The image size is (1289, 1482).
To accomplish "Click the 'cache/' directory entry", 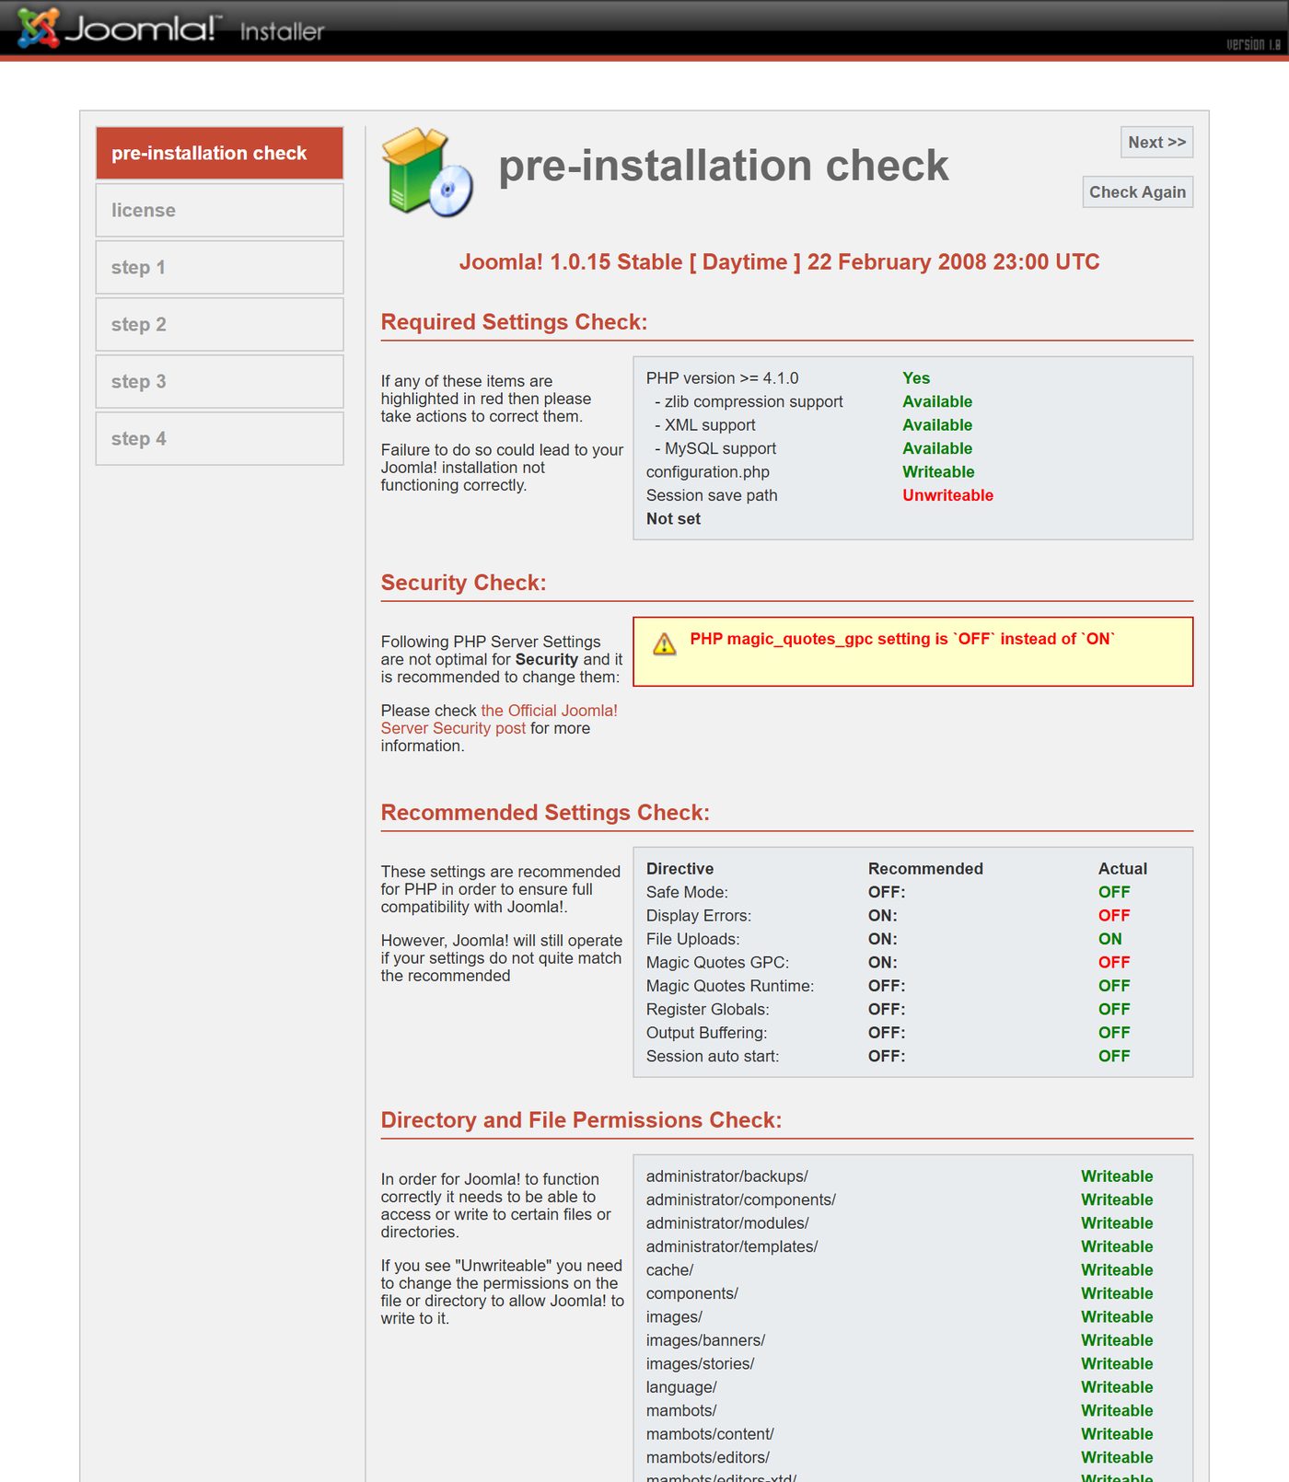I will [669, 1270].
